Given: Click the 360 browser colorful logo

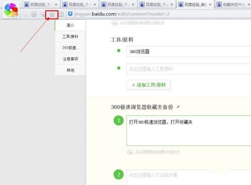Looking at the screenshot, I should [x=11, y=10].
